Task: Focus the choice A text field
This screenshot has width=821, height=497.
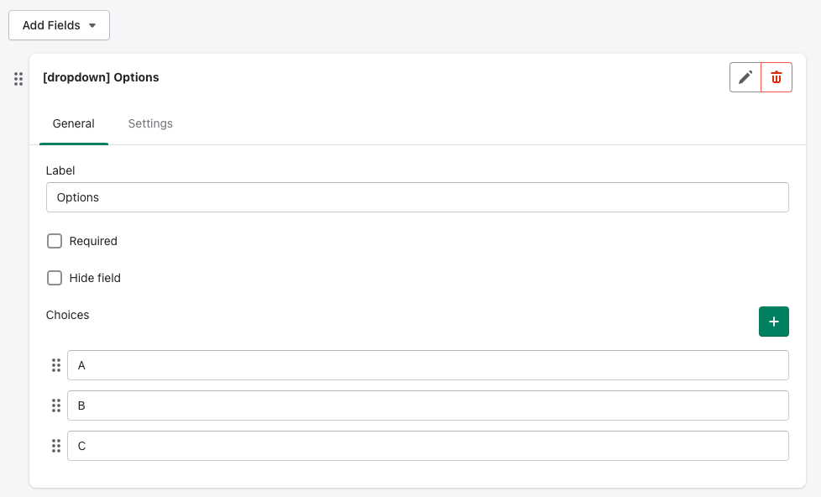Action: coord(427,365)
